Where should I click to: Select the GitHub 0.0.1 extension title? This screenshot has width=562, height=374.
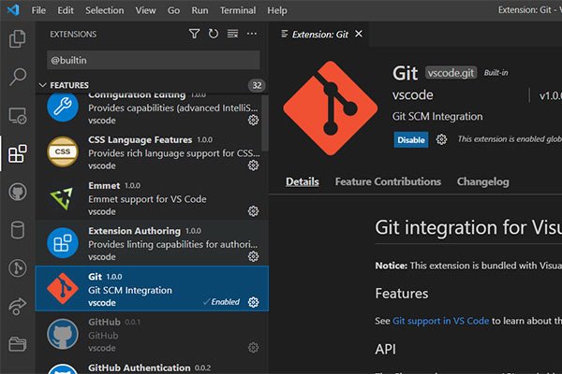[x=104, y=322]
